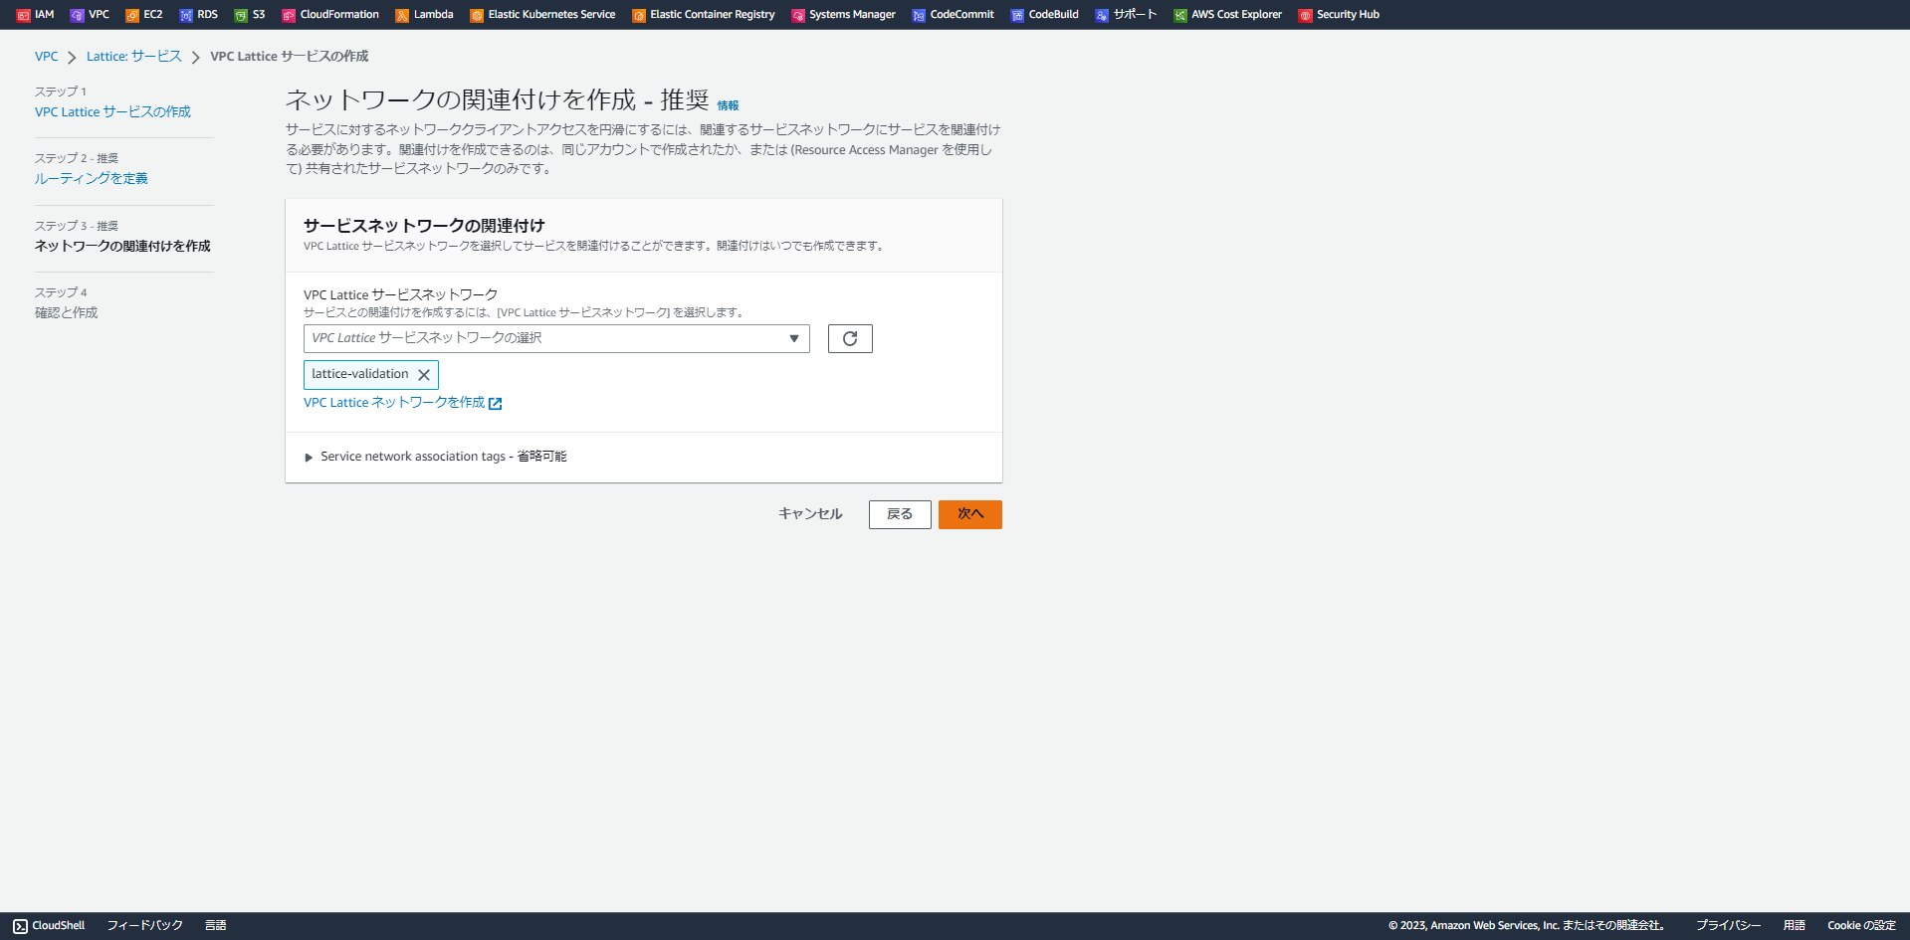The height and width of the screenshot is (940, 1910).
Task: Open the サポート shortcut icon
Action: pos(1102,15)
